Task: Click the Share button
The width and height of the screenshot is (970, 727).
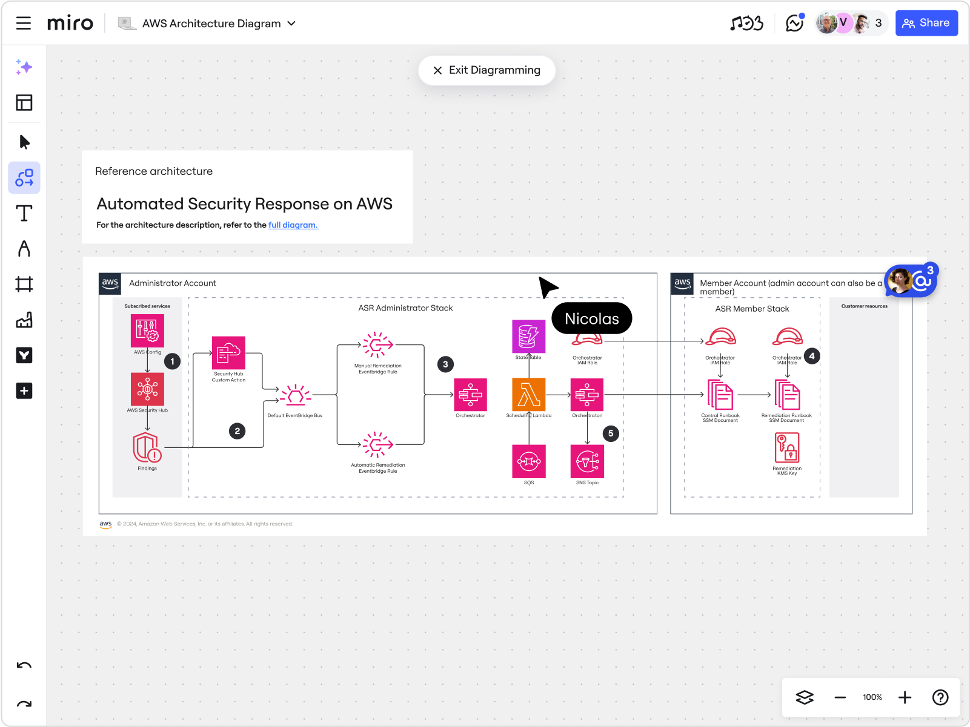Action: coord(926,23)
